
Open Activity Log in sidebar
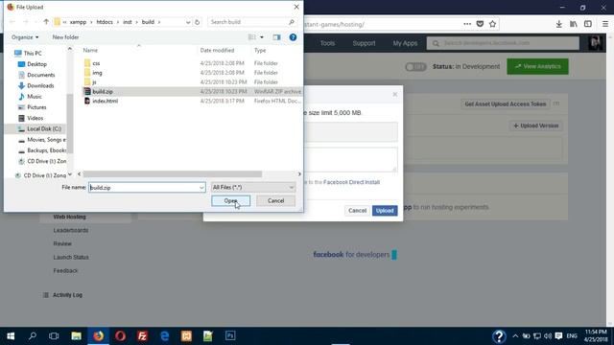click(x=67, y=295)
